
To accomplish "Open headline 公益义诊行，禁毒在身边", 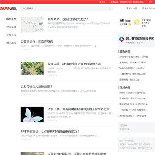I will [37, 42].
